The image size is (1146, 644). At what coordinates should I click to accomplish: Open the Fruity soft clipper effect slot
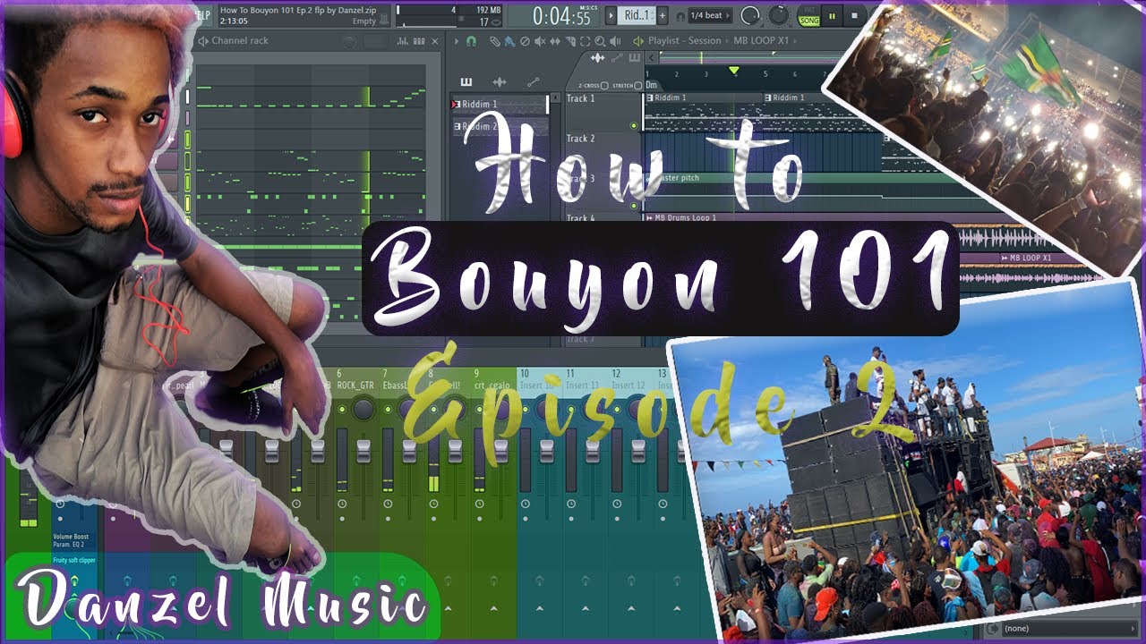tap(73, 560)
